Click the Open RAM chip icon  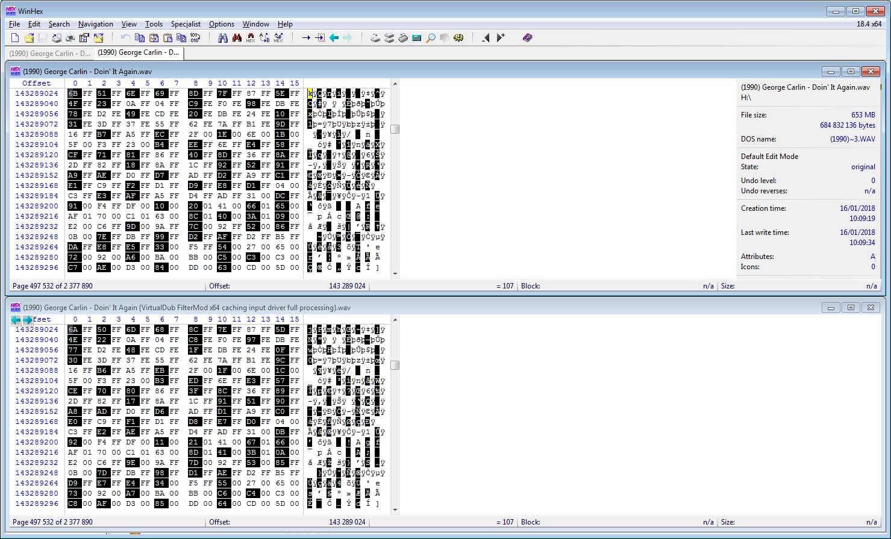[403, 38]
